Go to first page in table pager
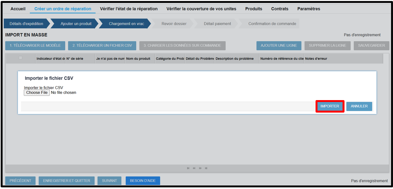 pos(188,168)
